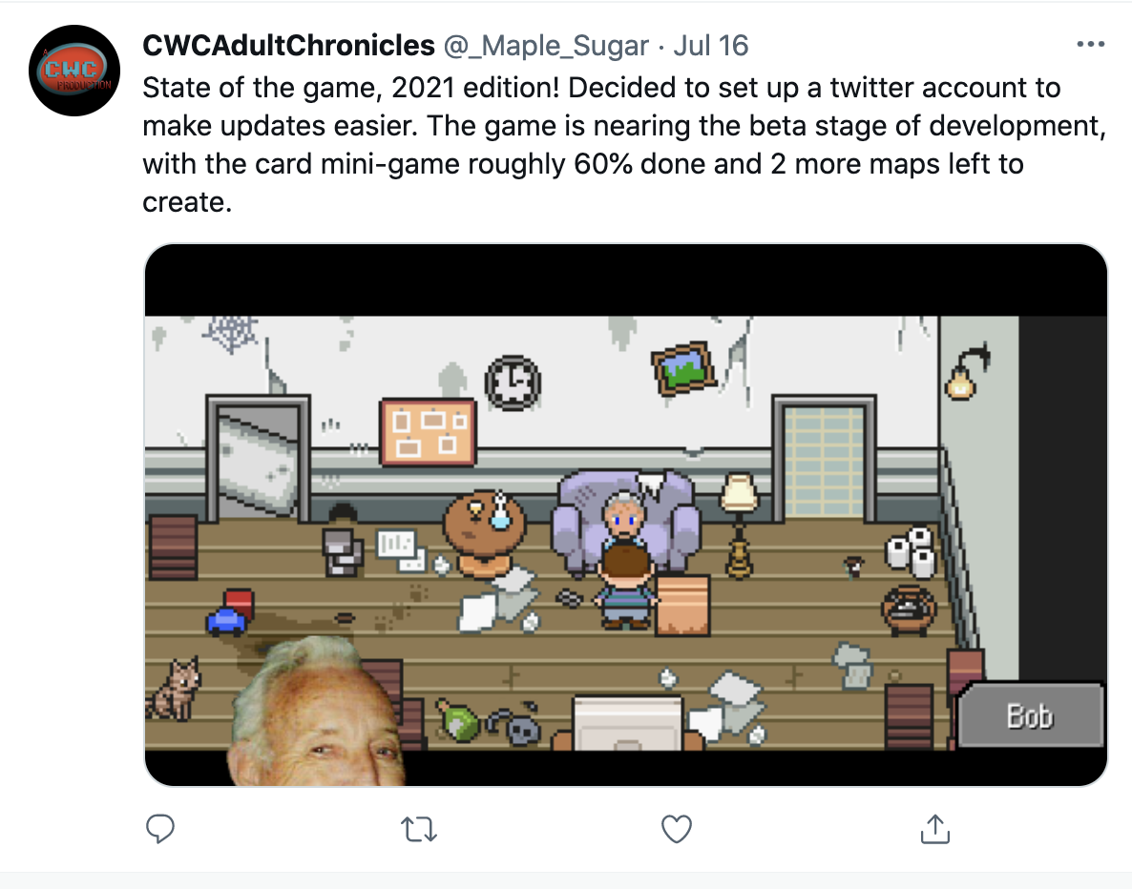Click the cork bulletin board in the image
Screen dimensions: 1132x889
click(x=428, y=432)
